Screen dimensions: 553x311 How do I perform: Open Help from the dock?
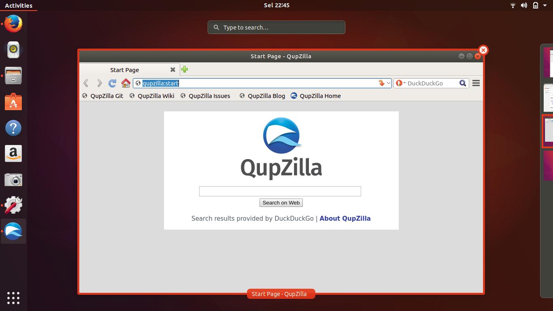tap(13, 128)
